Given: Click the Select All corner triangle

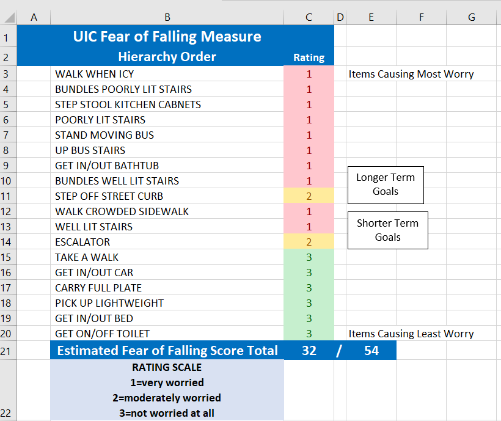Looking at the screenshot, I should (x=9, y=18).
